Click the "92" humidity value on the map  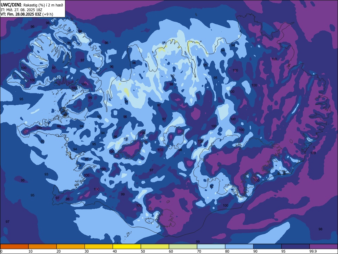click(x=212, y=186)
